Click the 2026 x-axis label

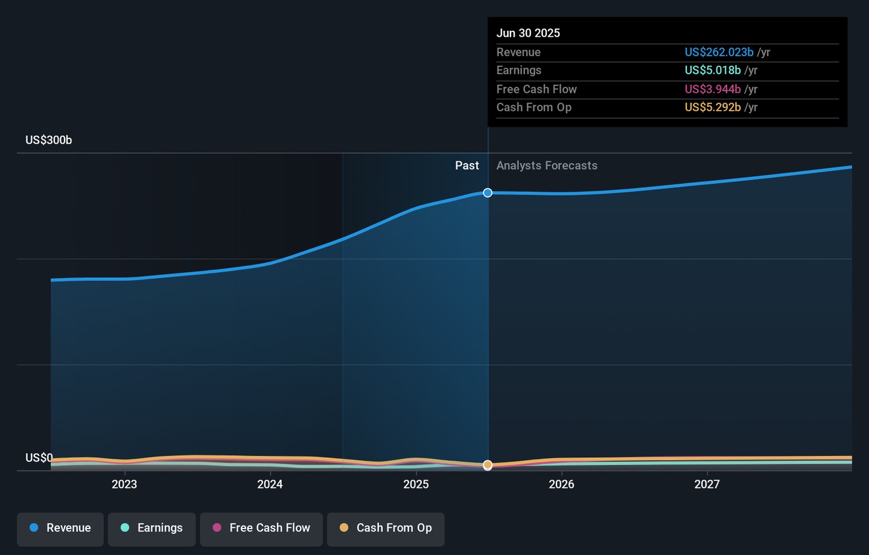click(x=561, y=484)
